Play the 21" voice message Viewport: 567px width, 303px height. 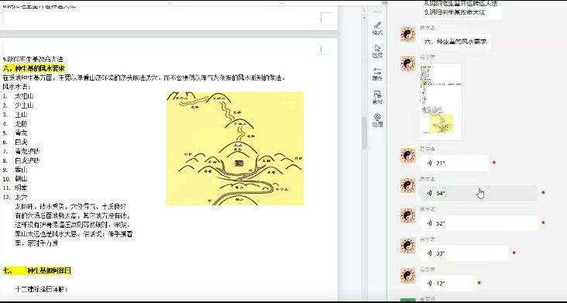pyautogui.click(x=454, y=163)
